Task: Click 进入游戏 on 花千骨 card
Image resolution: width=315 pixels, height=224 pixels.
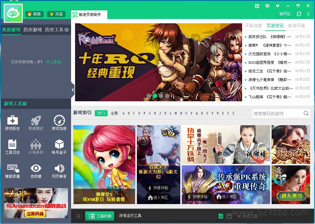Action: click(292, 196)
